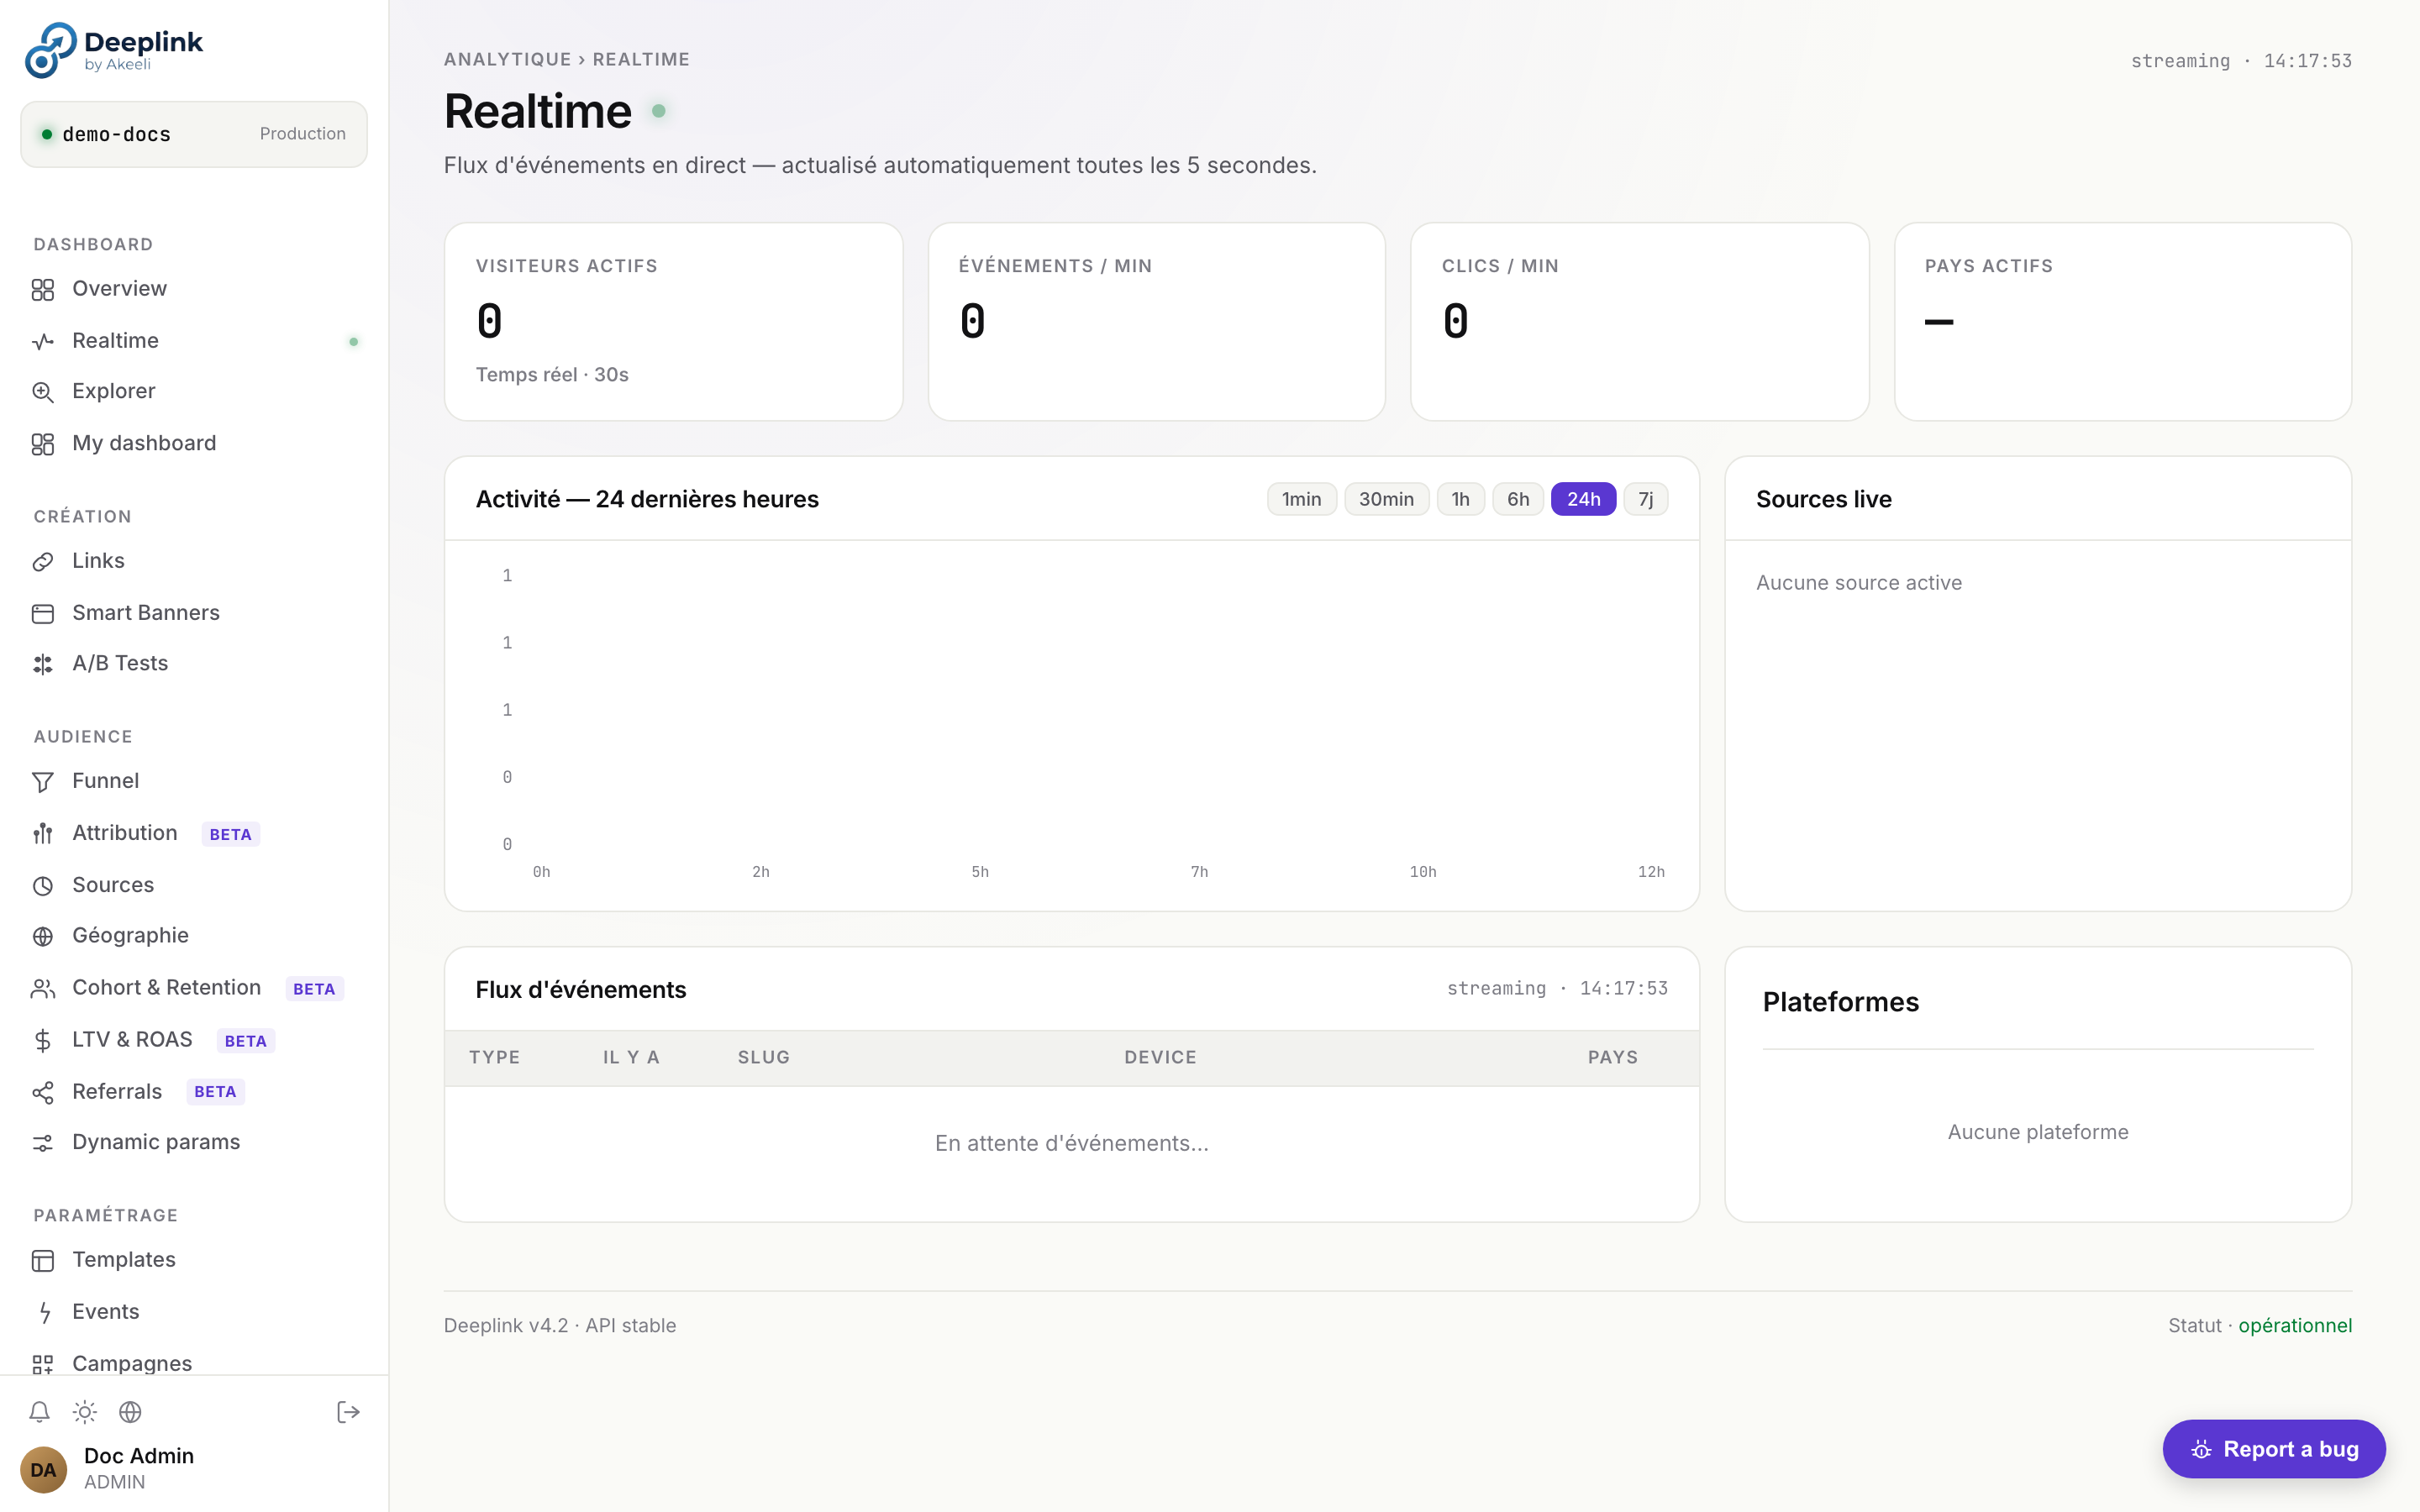
Task: Open the Overview grid icon
Action: 42,290
